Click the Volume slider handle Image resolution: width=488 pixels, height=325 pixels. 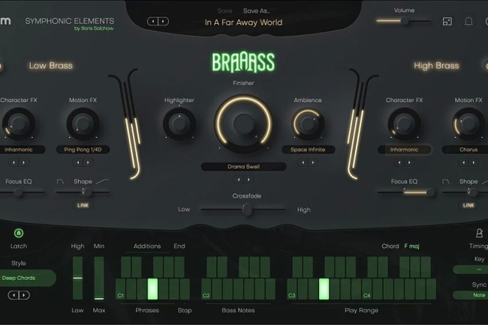click(x=405, y=21)
